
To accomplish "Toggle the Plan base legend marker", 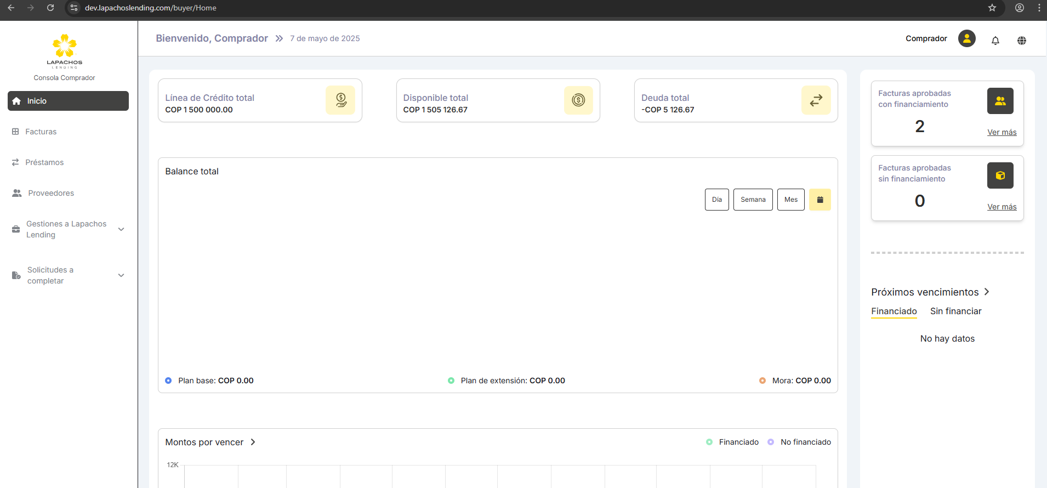I will pyautogui.click(x=168, y=381).
